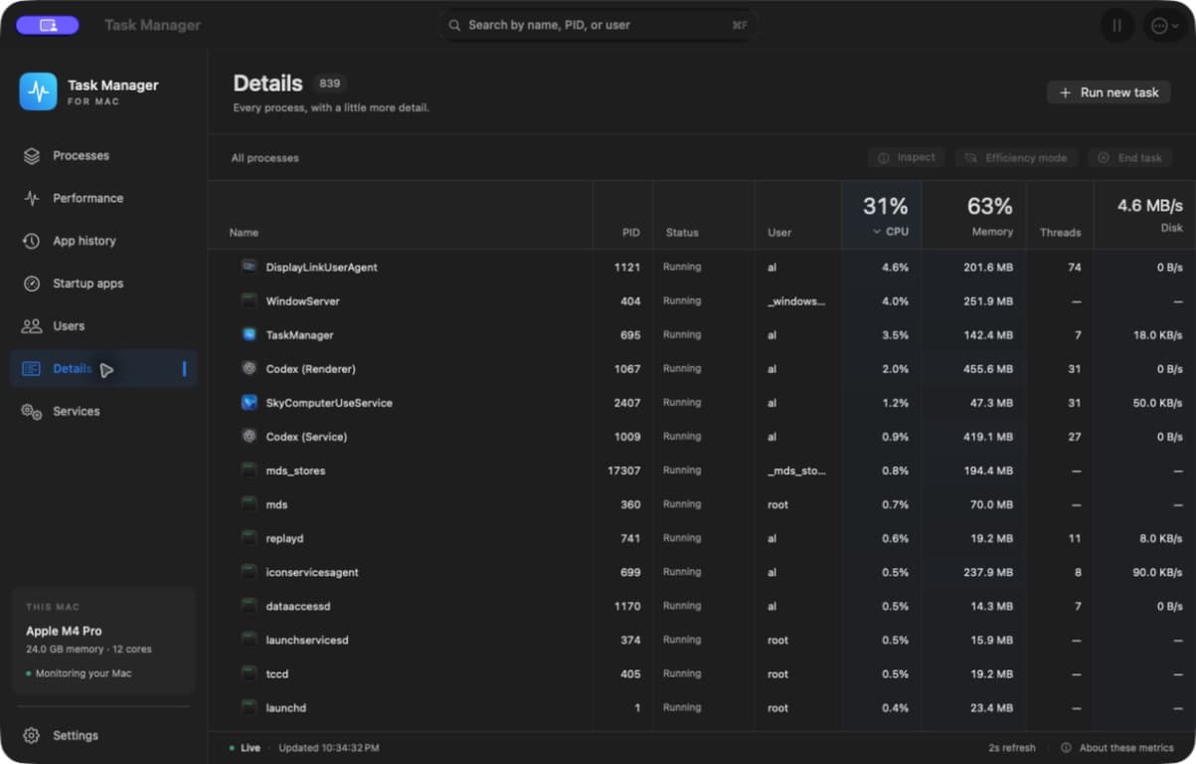This screenshot has height=764, width=1196.
Task: Click the iconservicesagent process icon
Action: click(250, 572)
